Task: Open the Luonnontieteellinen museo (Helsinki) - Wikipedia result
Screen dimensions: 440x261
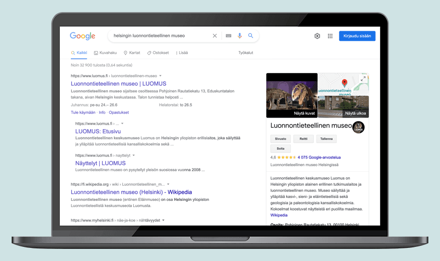Action: pyautogui.click(x=131, y=192)
